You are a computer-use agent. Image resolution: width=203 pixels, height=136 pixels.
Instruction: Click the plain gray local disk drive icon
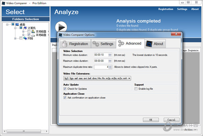(33, 35)
